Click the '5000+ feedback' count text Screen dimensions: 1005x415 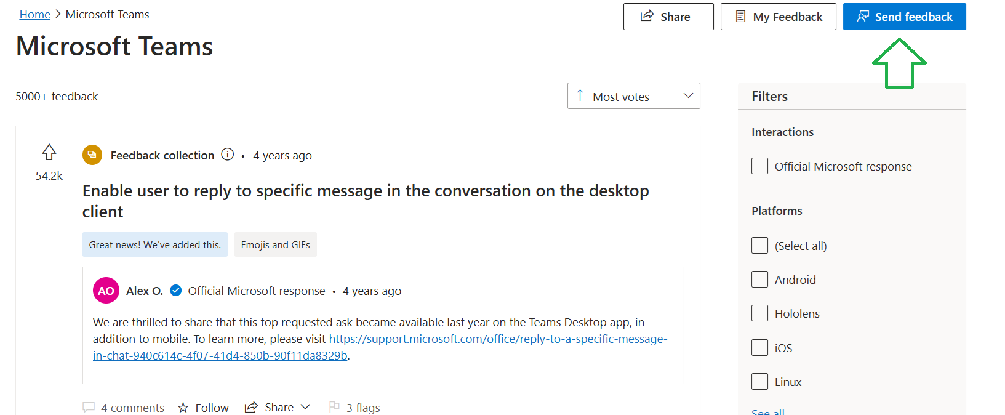click(x=57, y=96)
